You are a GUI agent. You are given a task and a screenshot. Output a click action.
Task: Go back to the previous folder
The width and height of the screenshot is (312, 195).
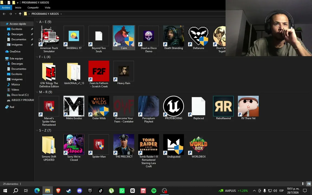4,14
